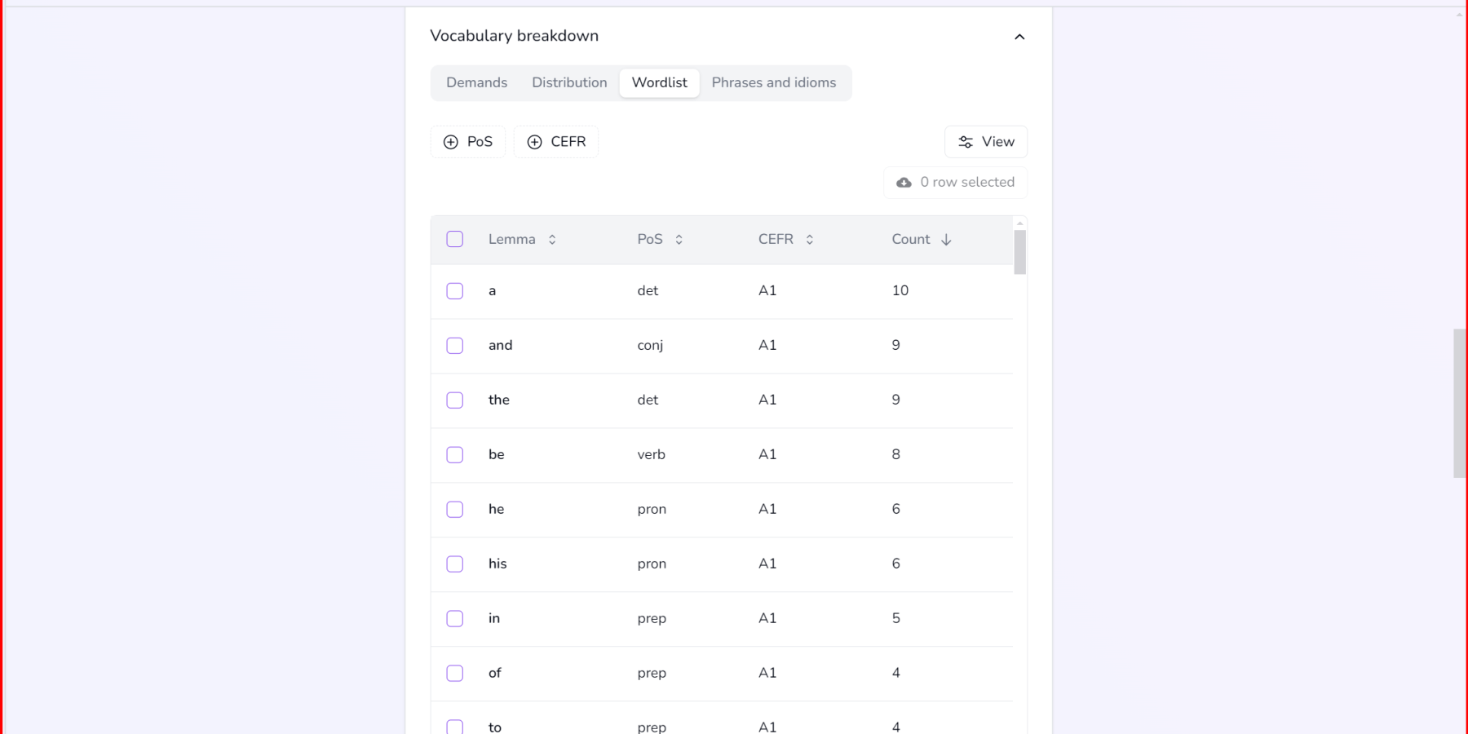Click the '0 row selected' button
Viewport: 1468px width, 734px height.
click(955, 182)
